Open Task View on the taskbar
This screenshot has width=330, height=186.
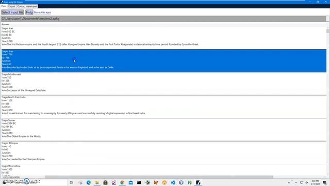click(72, 182)
